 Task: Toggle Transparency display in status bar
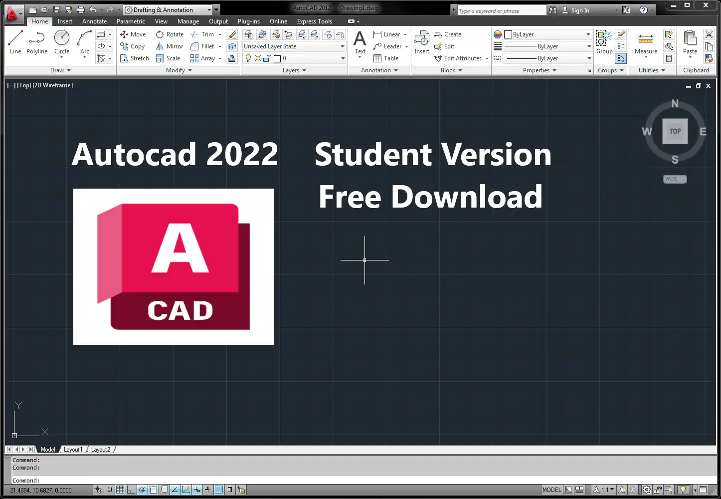coord(219,490)
